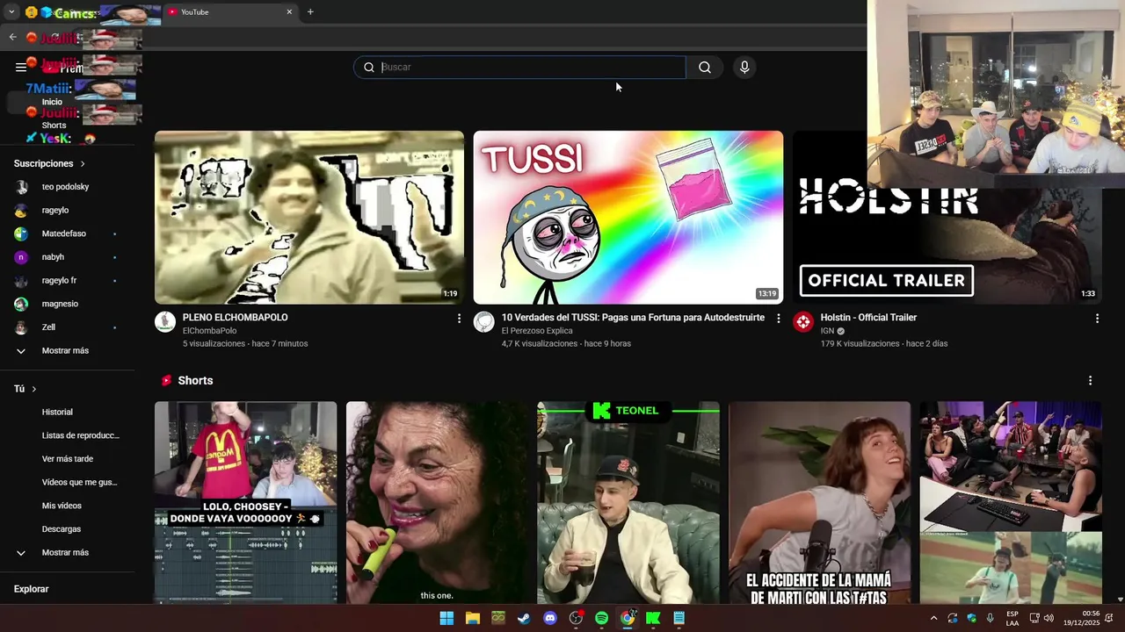Play the PLENO ELCHOMBAPOLO video thumbnail
This screenshot has width=1125, height=632.
point(309,218)
